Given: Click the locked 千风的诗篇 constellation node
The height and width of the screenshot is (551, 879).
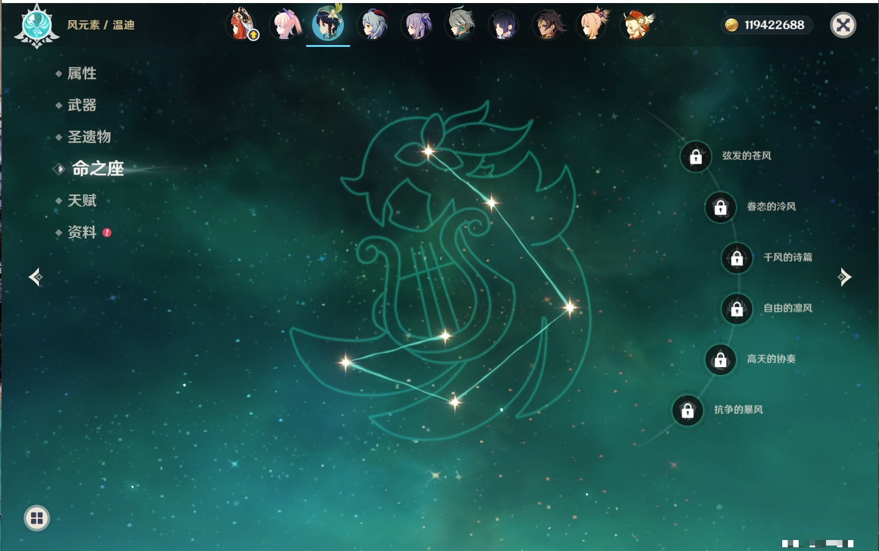Looking at the screenshot, I should [737, 258].
